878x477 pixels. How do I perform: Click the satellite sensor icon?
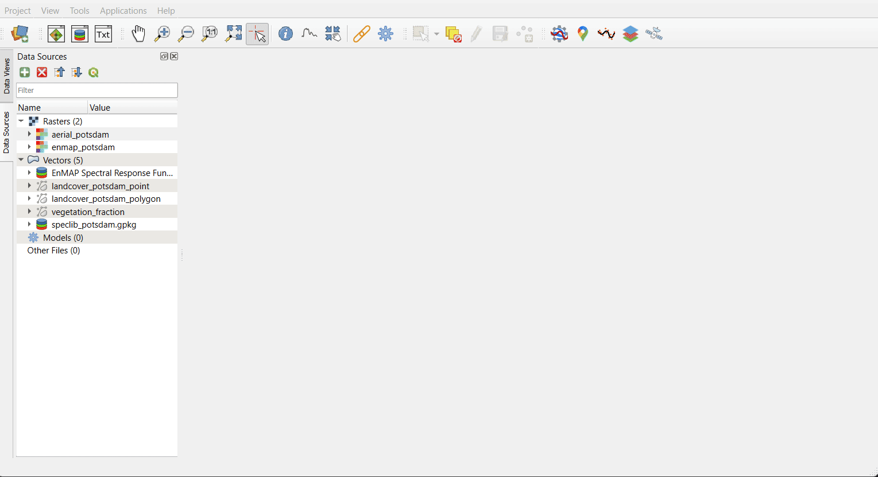[654, 34]
